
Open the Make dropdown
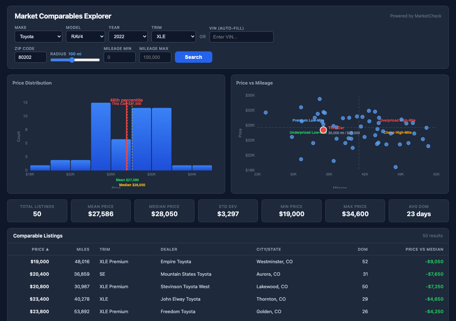click(x=38, y=36)
